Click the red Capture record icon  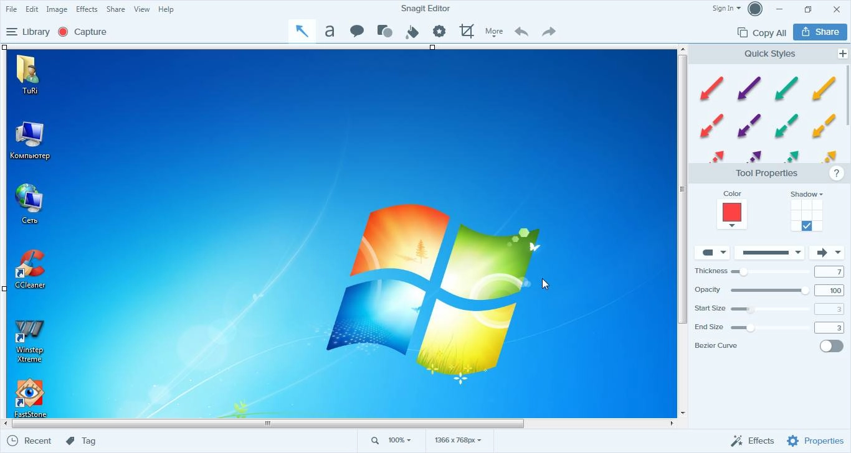(63, 32)
